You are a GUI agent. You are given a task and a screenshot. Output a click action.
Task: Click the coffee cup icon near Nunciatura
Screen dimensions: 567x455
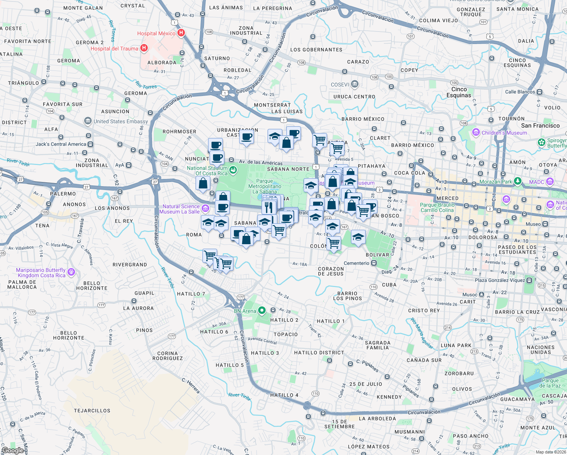[216, 157]
